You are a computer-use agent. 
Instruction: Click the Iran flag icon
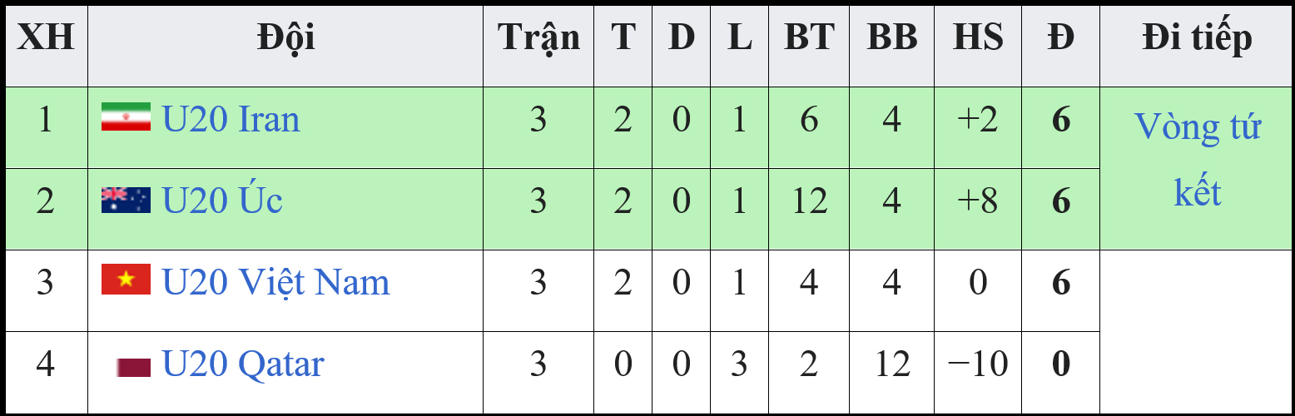pos(126,117)
